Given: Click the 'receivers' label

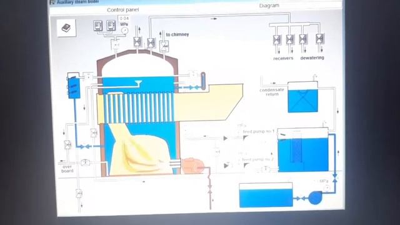Looking at the screenshot, I should tap(283, 58).
